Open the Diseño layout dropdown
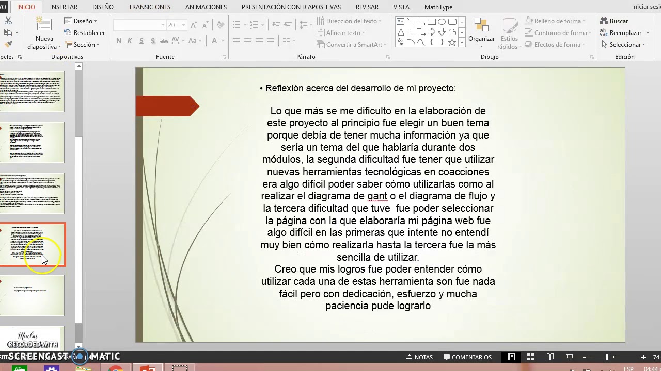This screenshot has height=371, width=661. [x=81, y=21]
